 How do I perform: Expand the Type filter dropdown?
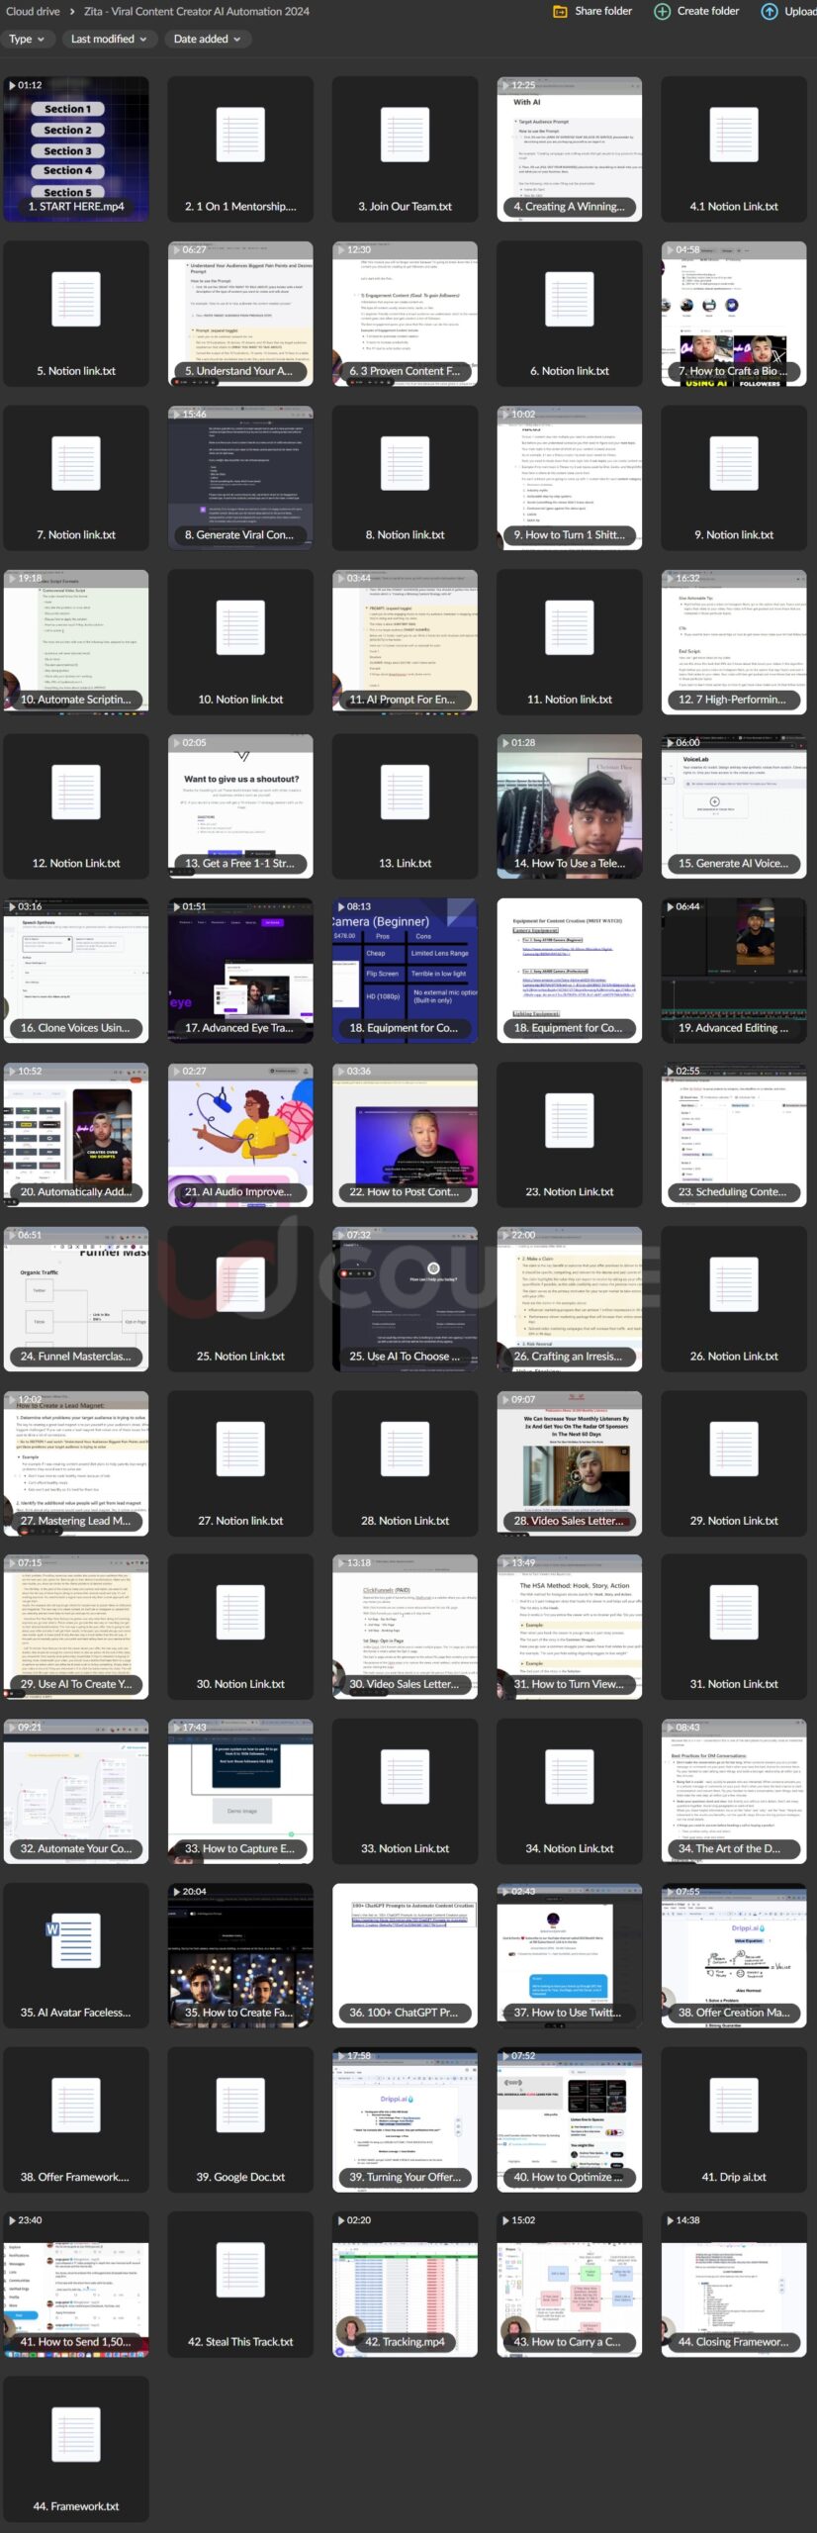click(x=27, y=40)
